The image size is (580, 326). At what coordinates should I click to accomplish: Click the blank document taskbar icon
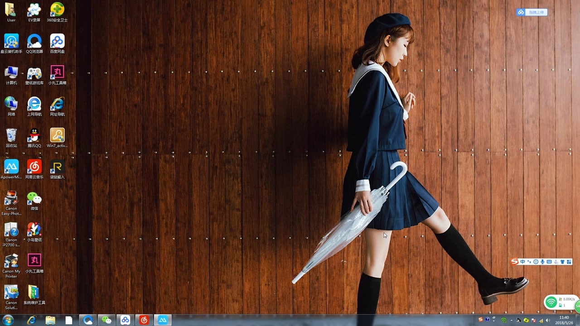pos(69,320)
